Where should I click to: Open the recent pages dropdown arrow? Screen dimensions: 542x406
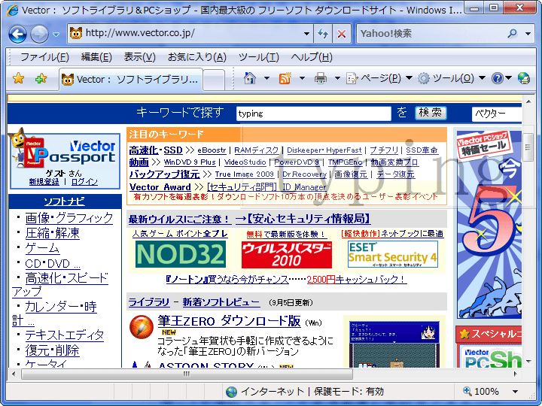(x=56, y=34)
